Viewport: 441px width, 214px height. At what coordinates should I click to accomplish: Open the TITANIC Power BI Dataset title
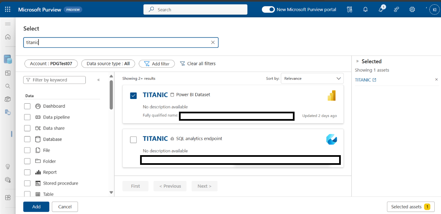click(155, 95)
